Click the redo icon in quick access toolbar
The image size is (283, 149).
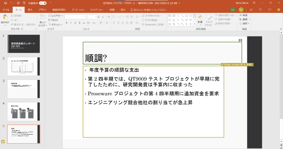click(18, 3)
